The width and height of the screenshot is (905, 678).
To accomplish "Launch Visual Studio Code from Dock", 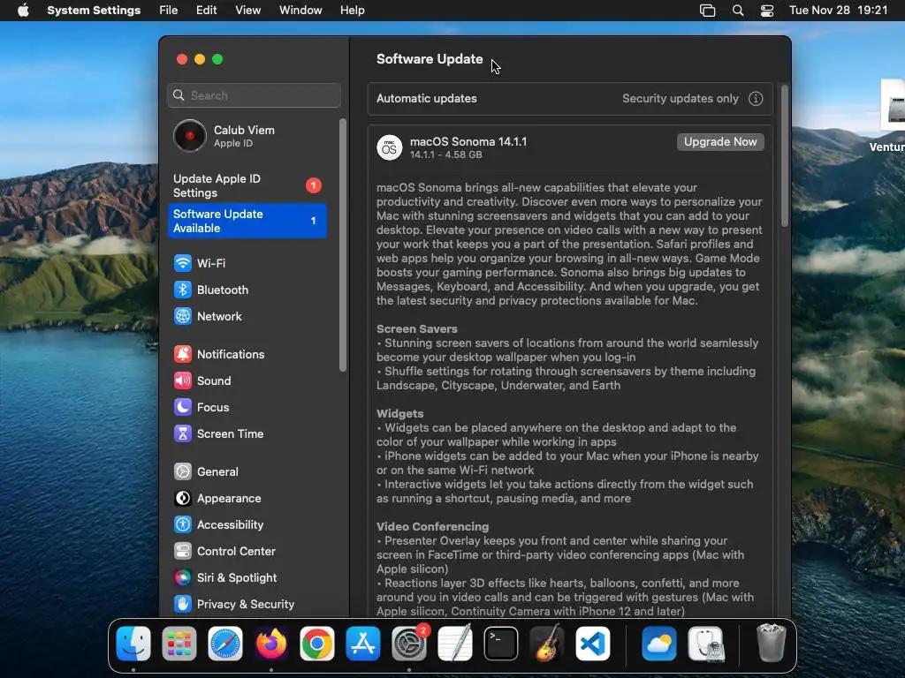I will pyautogui.click(x=592, y=644).
